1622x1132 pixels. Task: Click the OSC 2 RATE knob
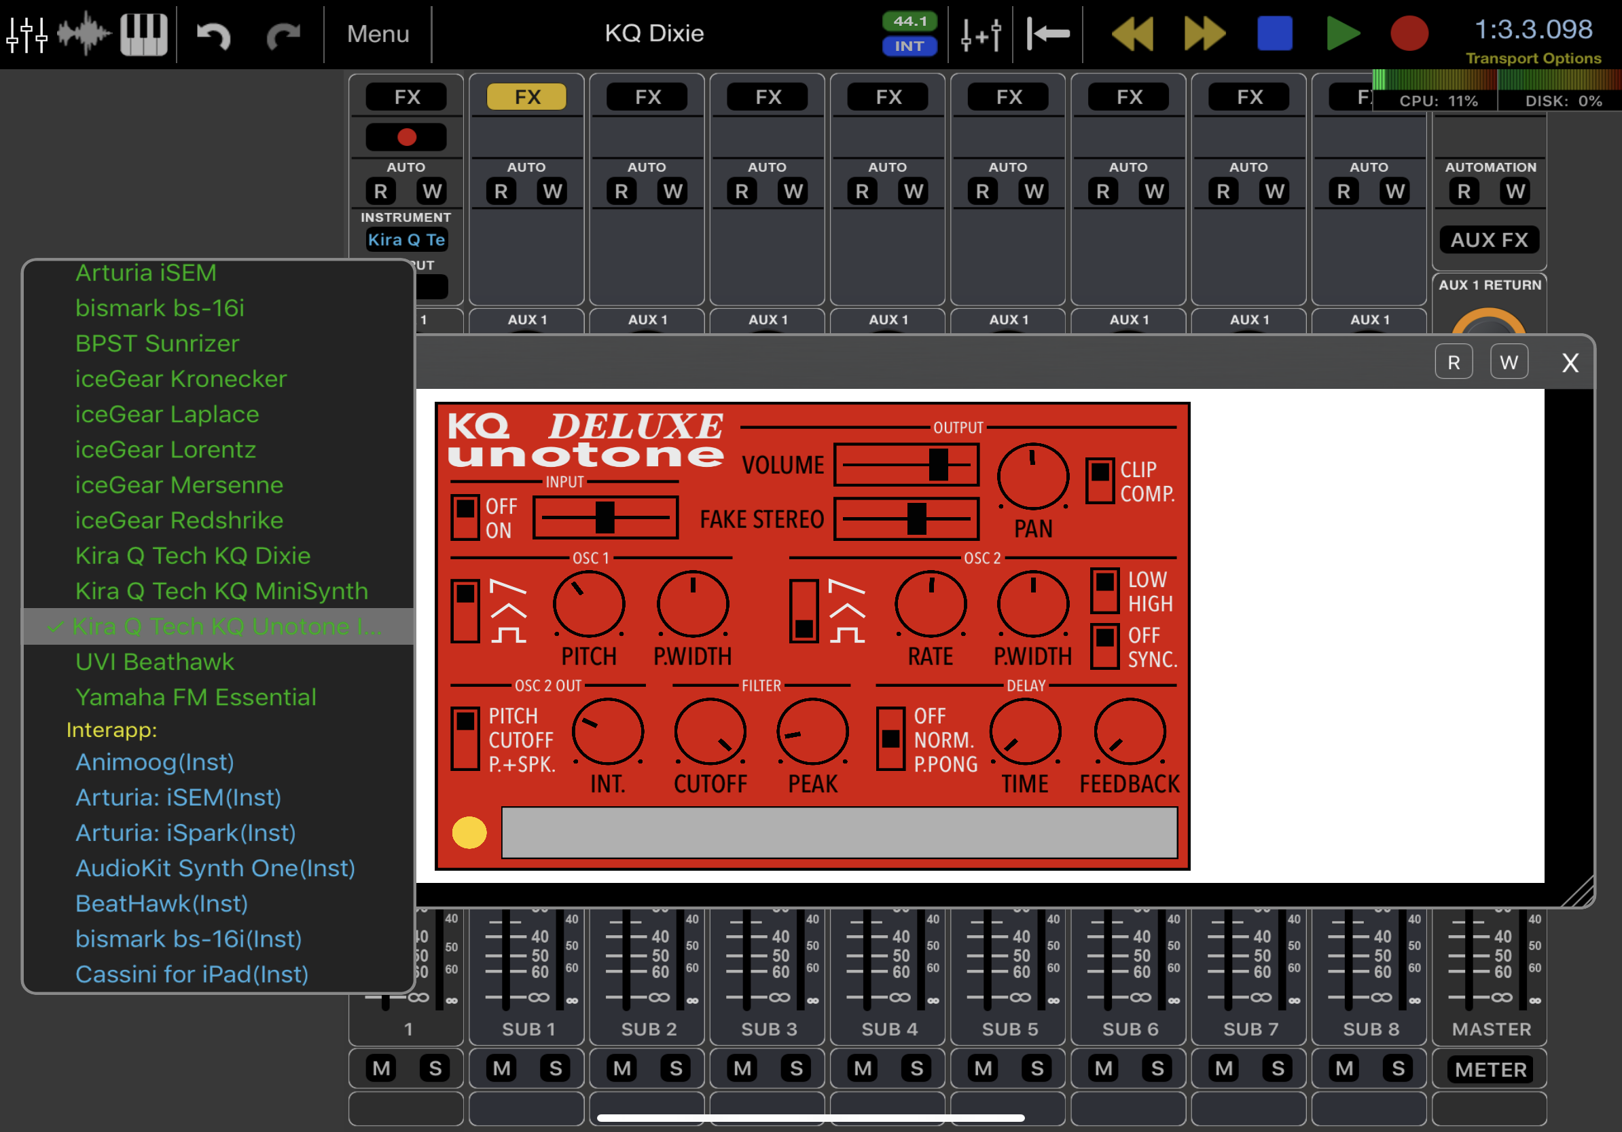click(931, 605)
